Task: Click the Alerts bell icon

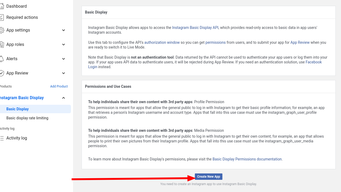Action: point(2,59)
